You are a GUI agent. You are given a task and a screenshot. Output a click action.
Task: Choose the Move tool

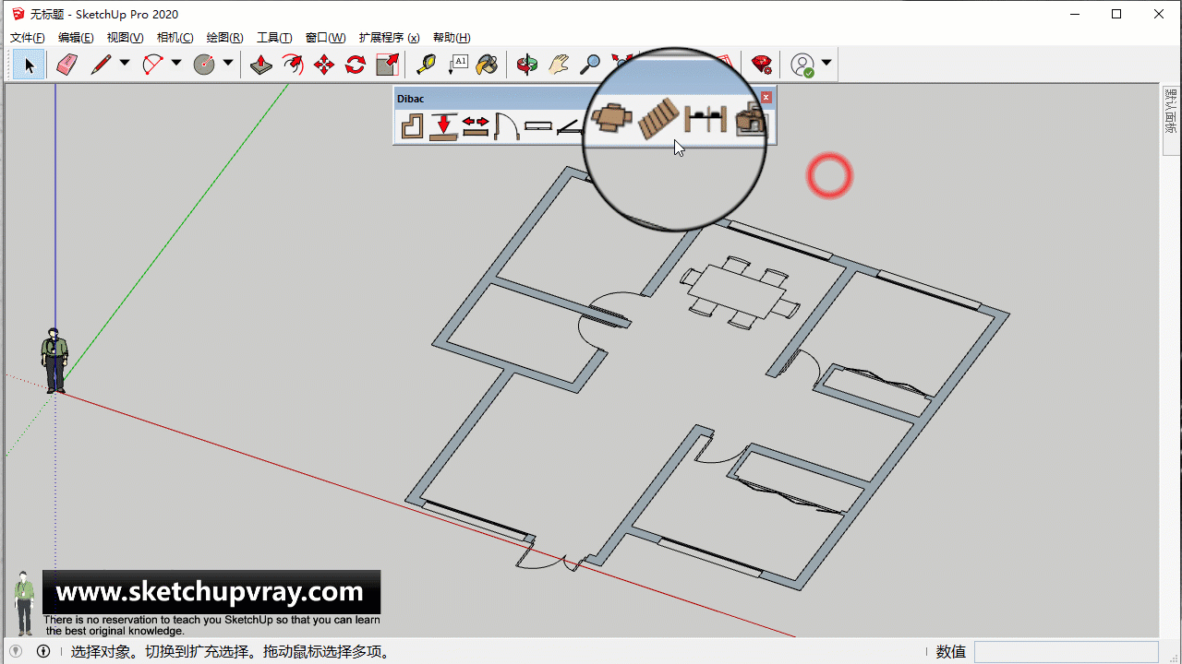point(324,65)
